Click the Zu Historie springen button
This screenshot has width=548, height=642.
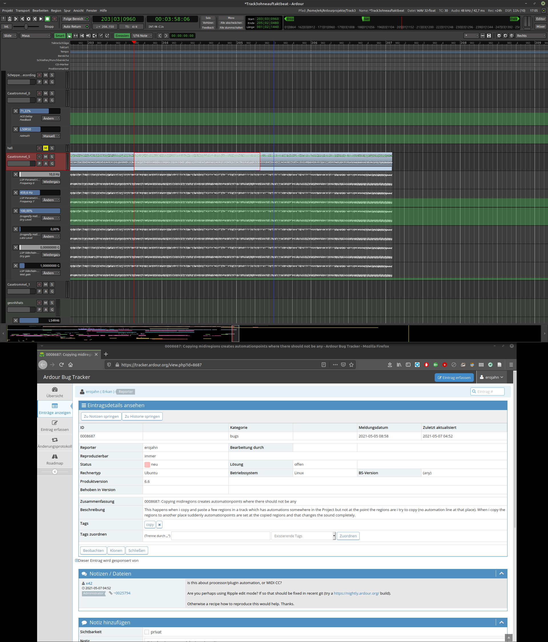coord(142,416)
